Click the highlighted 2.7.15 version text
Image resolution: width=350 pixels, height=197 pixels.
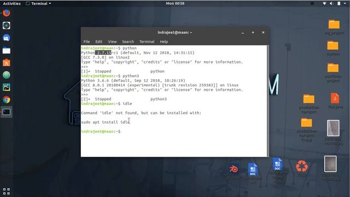[x=103, y=53]
